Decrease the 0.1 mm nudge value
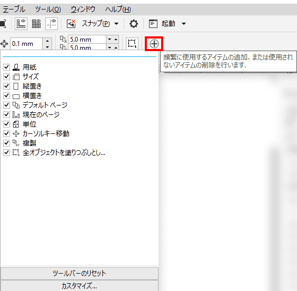Screen dimensions: 297x291 click(47, 46)
